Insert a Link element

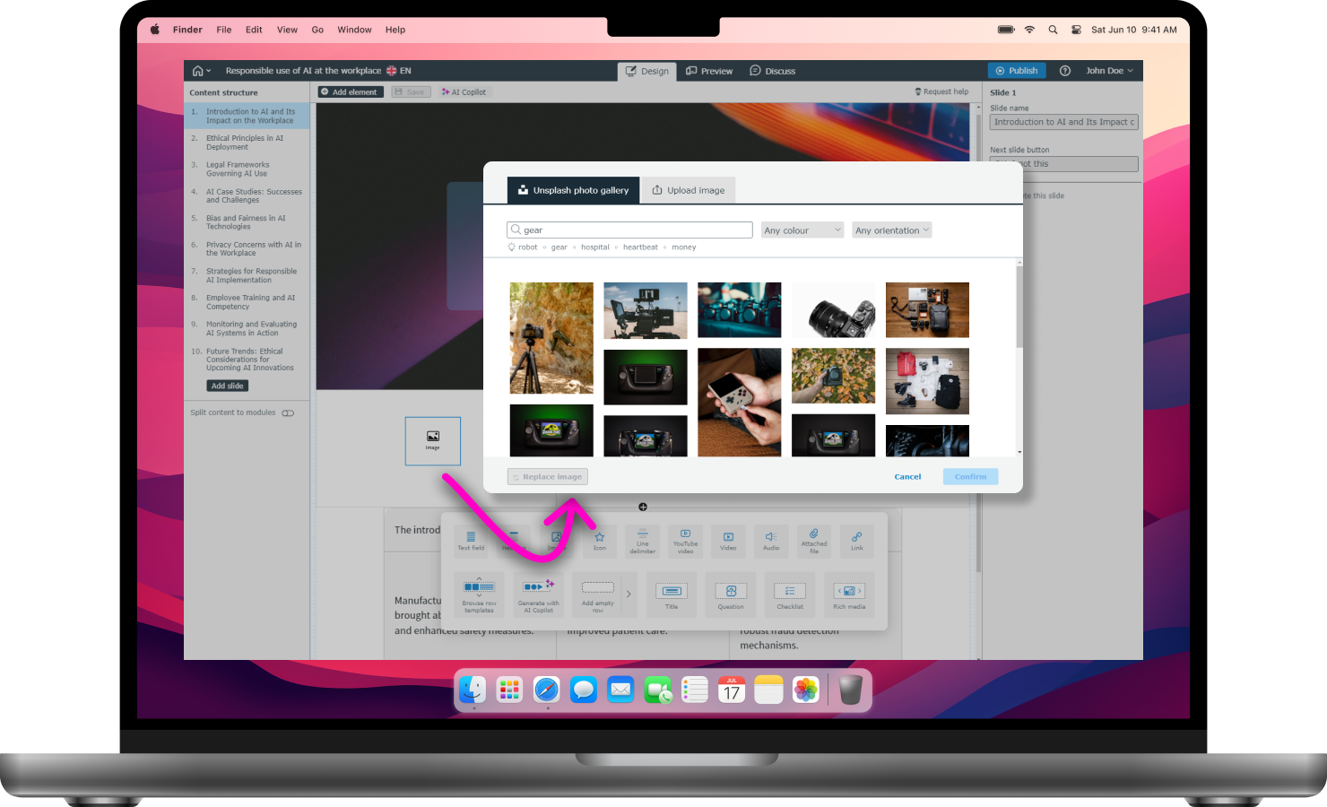[857, 541]
